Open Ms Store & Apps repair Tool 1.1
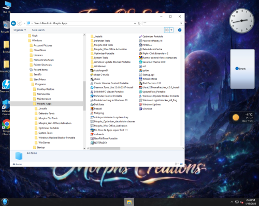Viewport: 259px width, 206px height. (x=109, y=130)
